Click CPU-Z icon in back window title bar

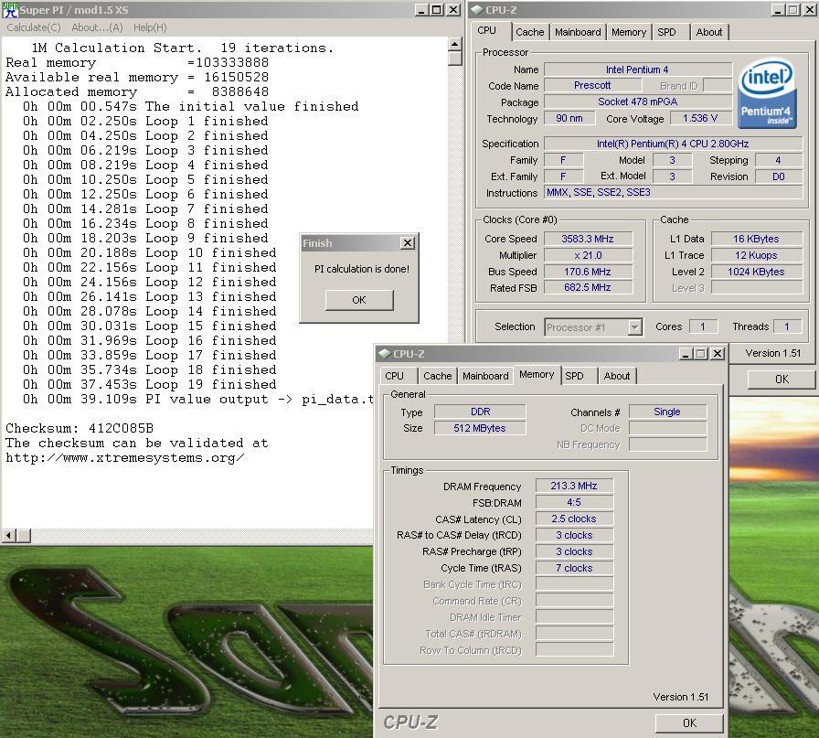[476, 10]
